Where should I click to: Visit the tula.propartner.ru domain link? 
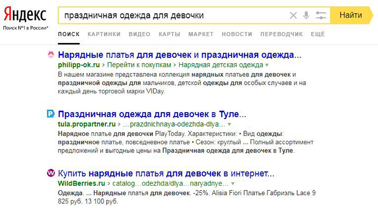click(87, 124)
